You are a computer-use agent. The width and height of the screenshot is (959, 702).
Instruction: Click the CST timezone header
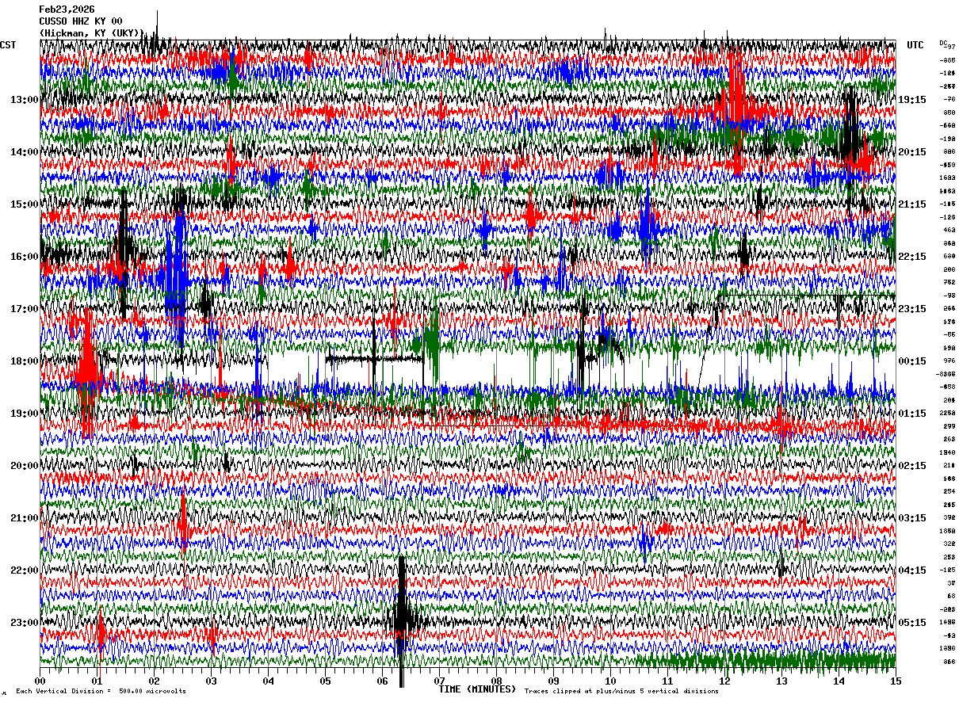point(8,45)
